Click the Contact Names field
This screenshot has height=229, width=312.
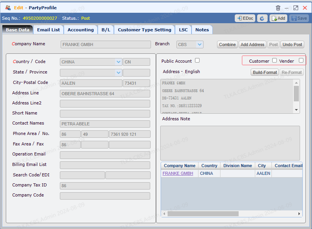(105, 124)
